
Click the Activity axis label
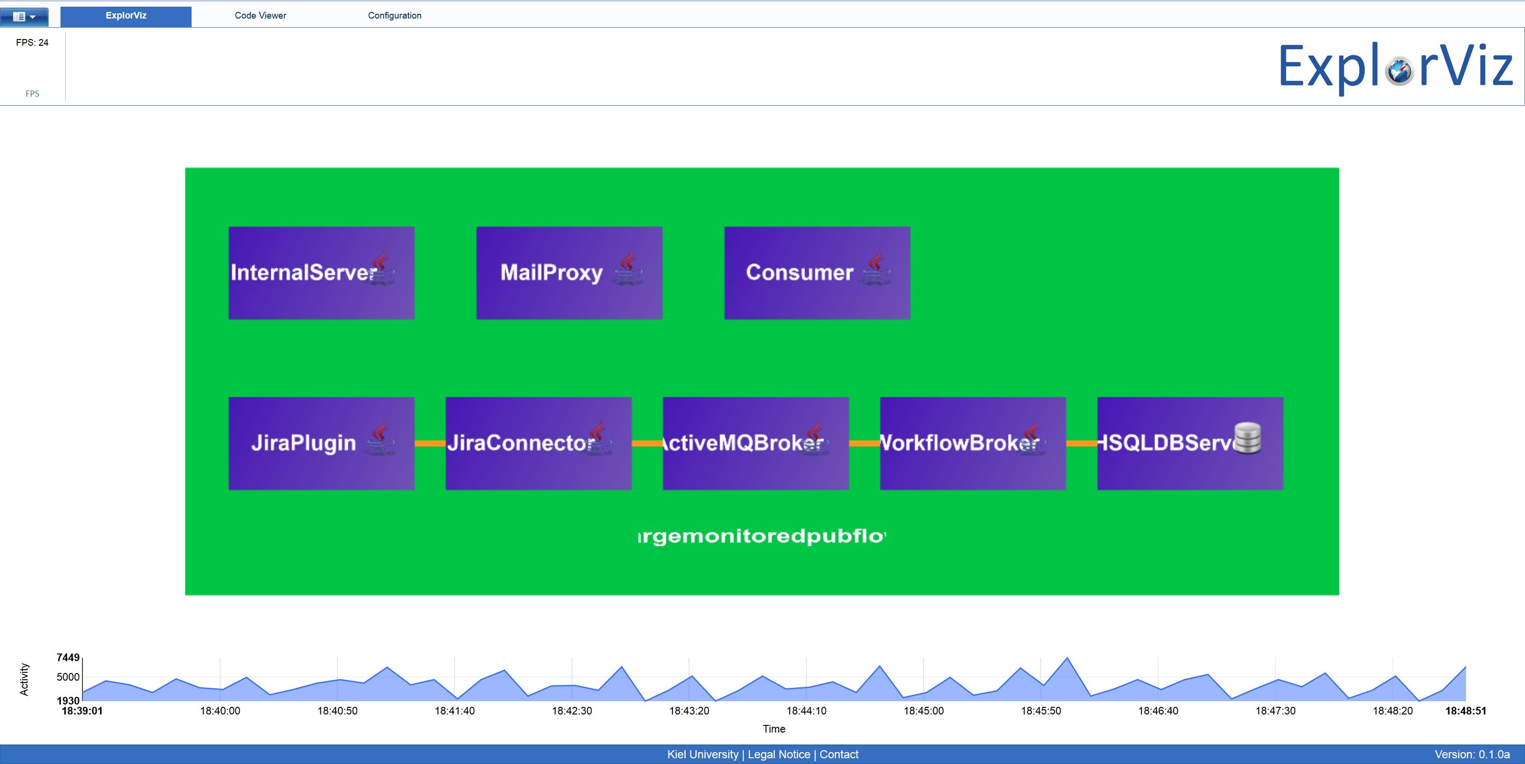click(x=24, y=679)
